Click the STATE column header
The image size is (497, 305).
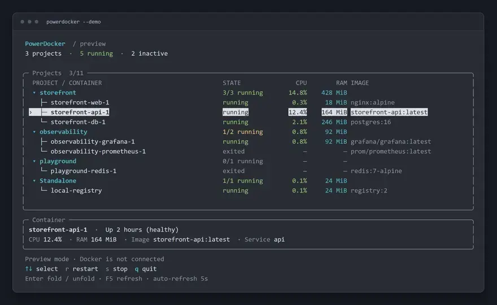[232, 83]
